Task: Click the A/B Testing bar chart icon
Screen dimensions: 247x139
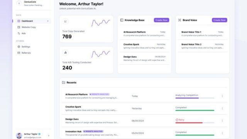Action: point(65,53)
